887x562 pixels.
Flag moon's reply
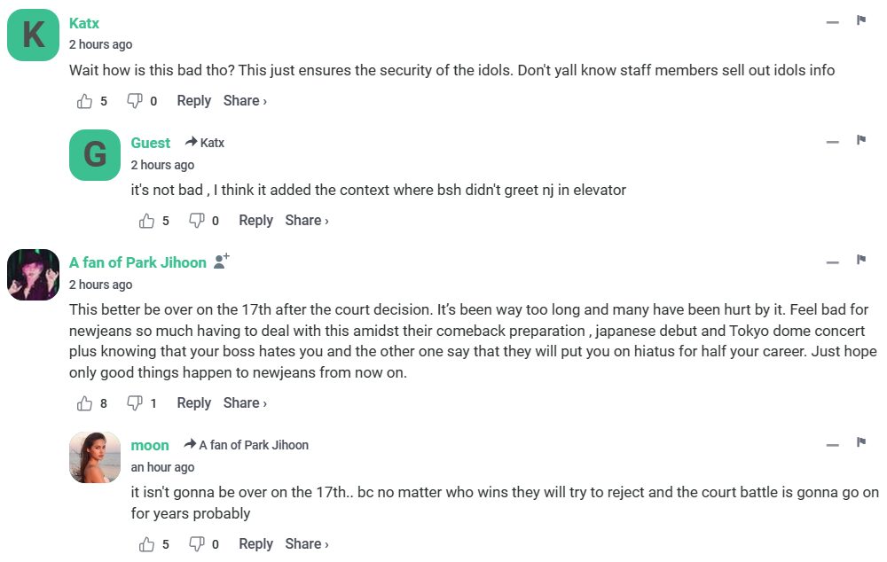[x=860, y=442]
